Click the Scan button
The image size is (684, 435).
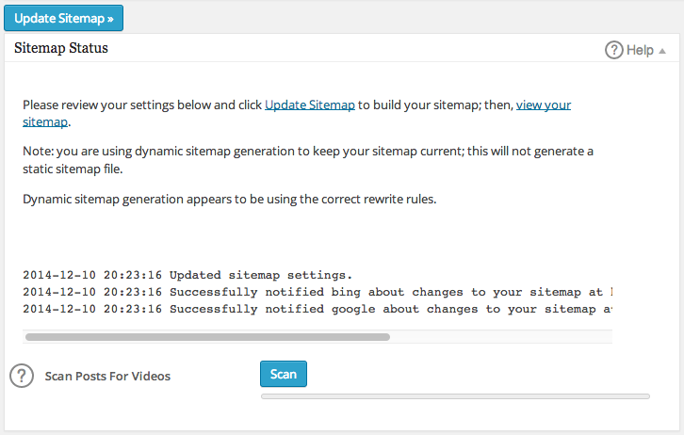[284, 374]
